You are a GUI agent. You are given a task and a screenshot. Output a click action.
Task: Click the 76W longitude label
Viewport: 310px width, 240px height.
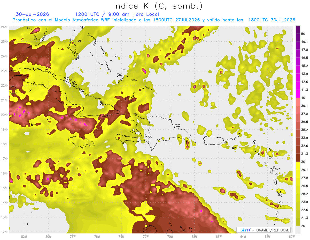[x=97, y=236]
